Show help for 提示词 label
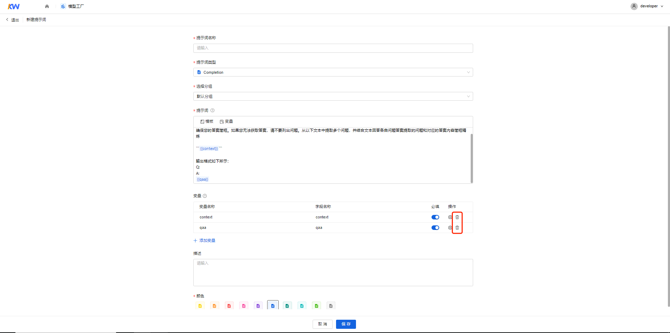Image resolution: width=670 pixels, height=333 pixels. pos(212,110)
